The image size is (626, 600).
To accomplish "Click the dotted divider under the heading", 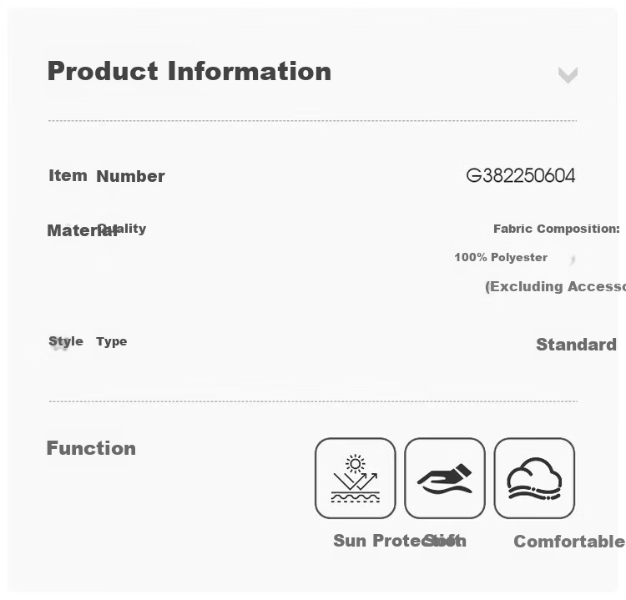I will (313, 120).
